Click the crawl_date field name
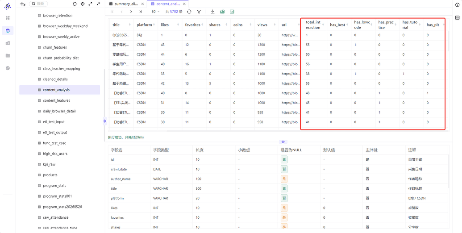462x233 pixels. (x=118, y=169)
